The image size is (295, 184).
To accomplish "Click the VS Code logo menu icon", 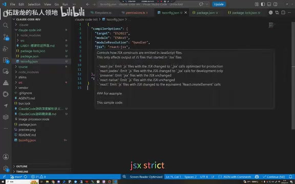I will click(x=4, y=4).
